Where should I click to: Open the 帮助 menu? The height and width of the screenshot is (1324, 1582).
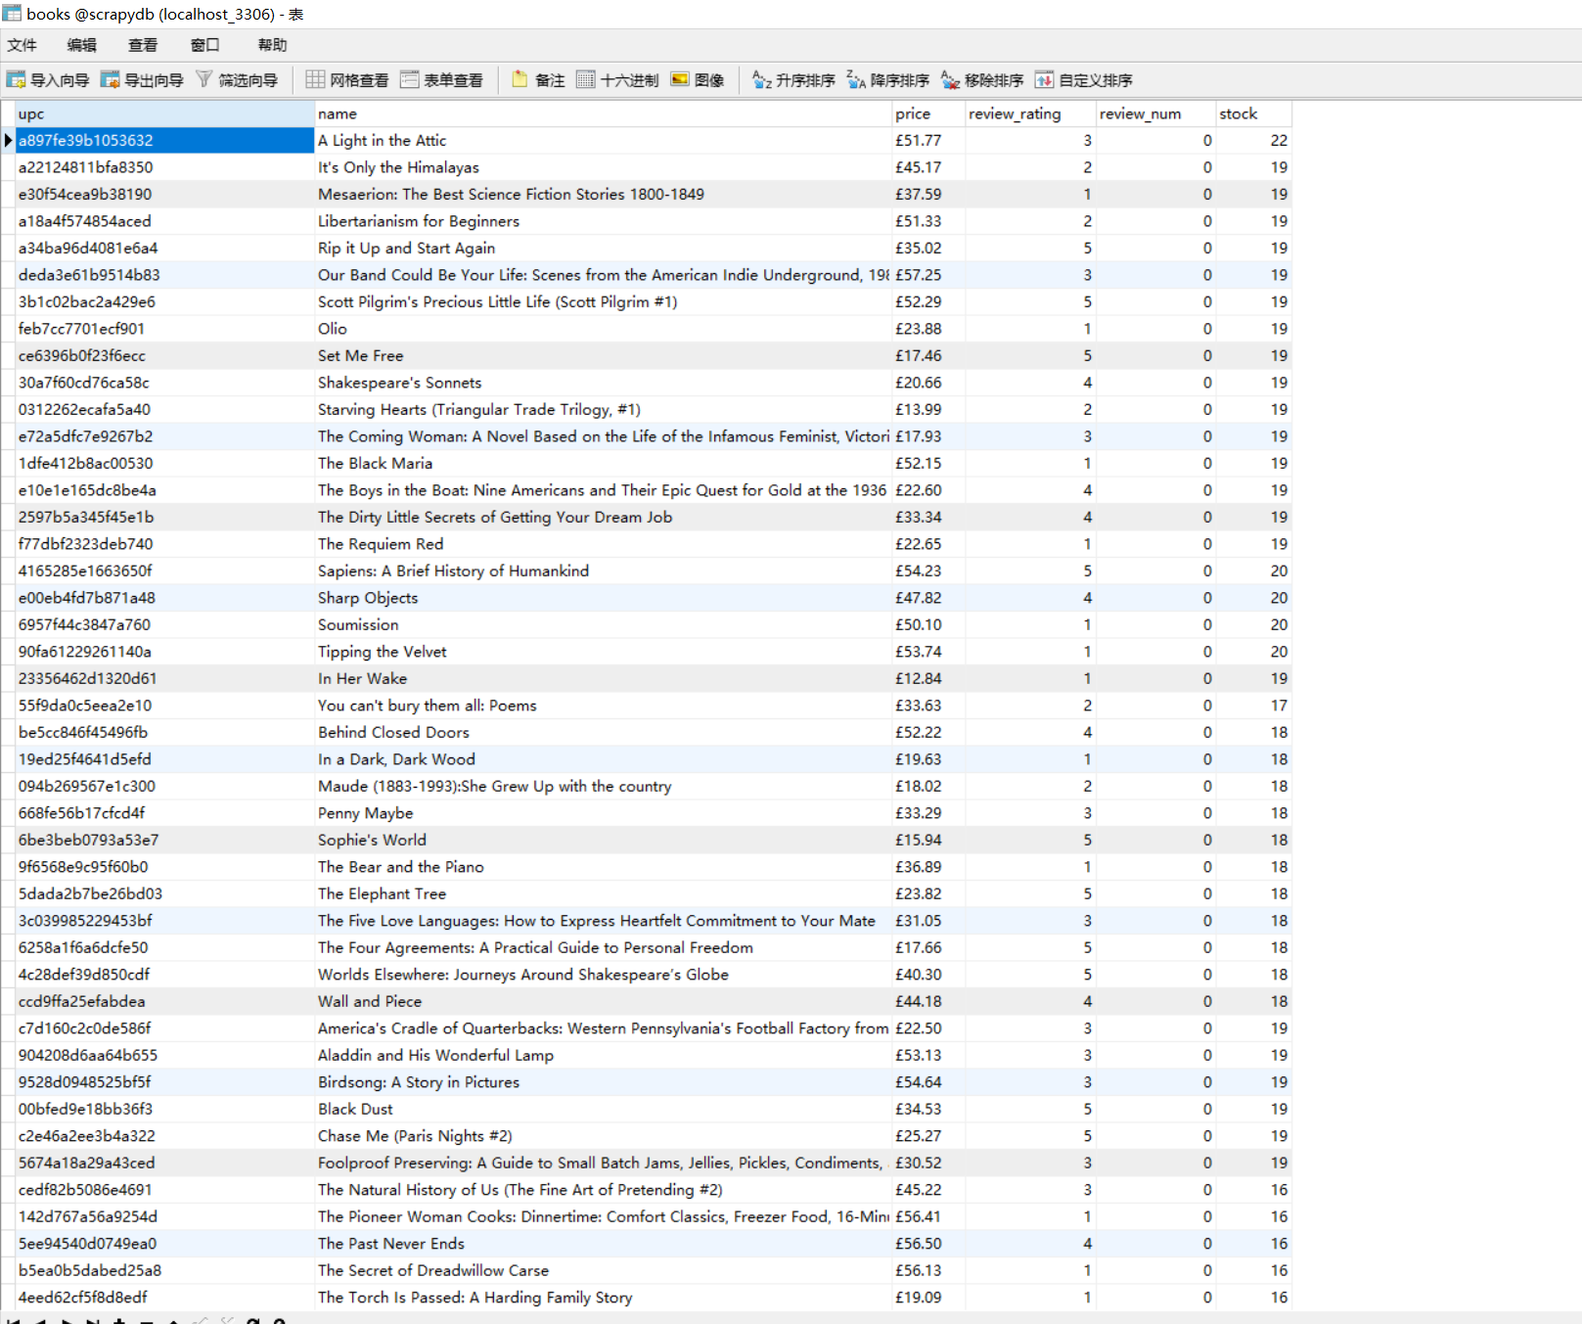tap(272, 45)
